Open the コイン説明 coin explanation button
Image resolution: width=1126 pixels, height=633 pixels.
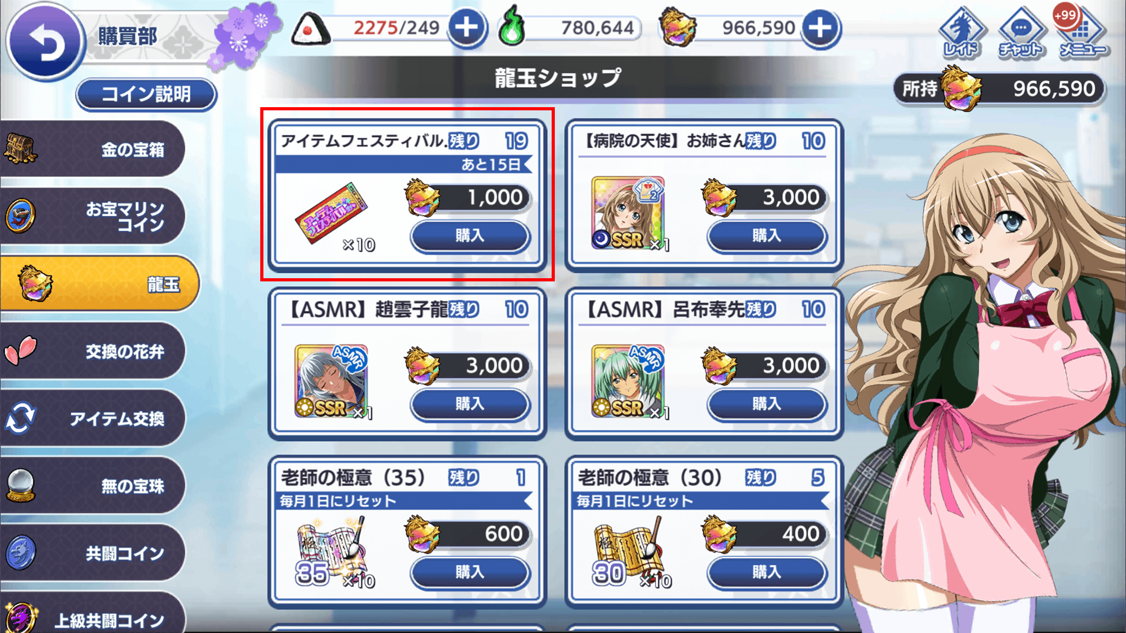click(146, 95)
